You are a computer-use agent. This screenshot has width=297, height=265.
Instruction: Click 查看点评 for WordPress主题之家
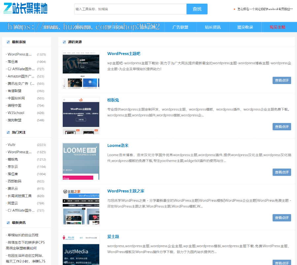tap(282, 218)
